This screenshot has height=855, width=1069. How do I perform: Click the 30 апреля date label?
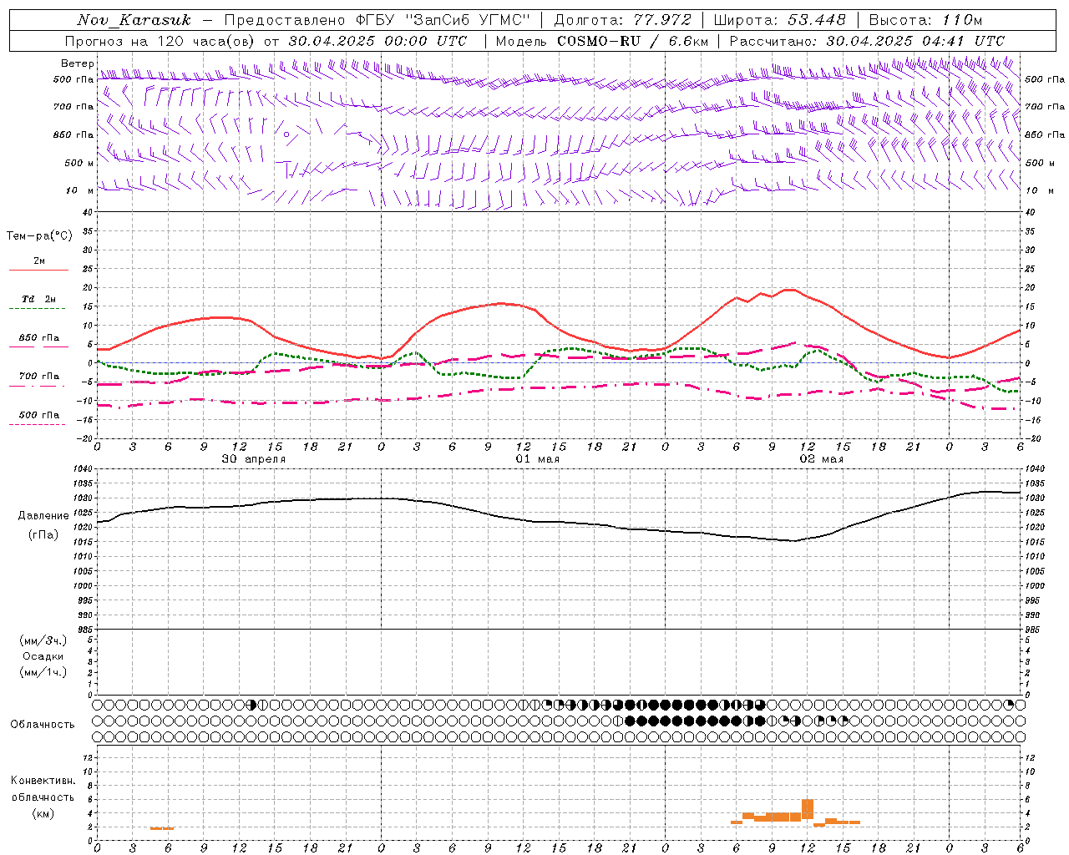pos(254,459)
